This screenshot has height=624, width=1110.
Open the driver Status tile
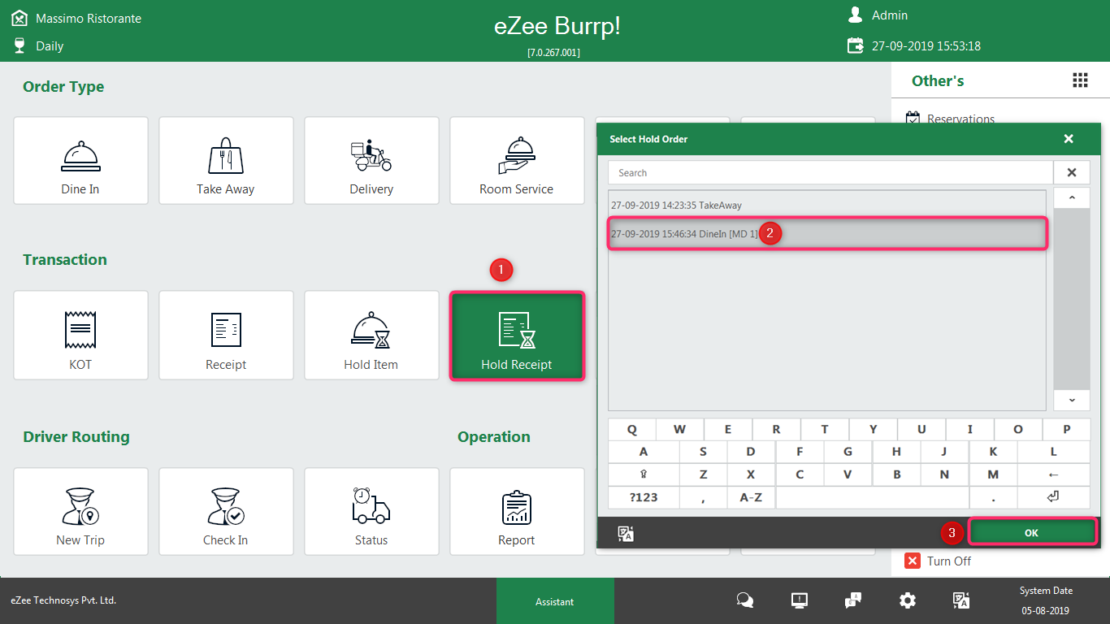371,511
